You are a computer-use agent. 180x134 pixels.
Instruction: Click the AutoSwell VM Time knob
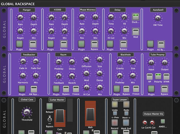tap(158, 18)
